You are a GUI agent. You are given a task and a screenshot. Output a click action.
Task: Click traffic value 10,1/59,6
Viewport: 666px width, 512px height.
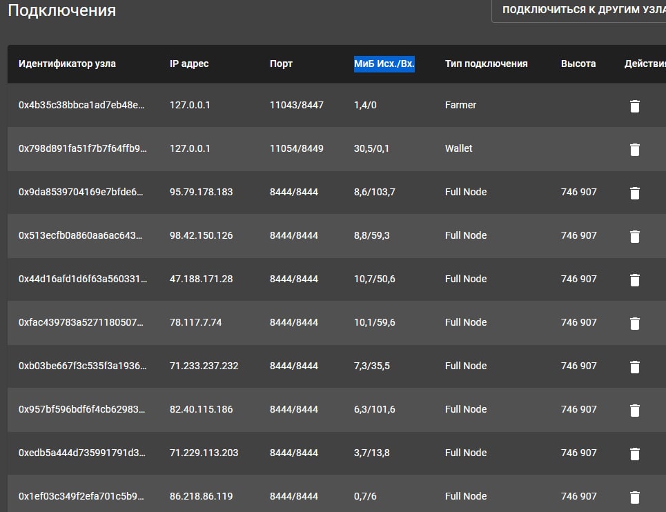[x=375, y=322]
